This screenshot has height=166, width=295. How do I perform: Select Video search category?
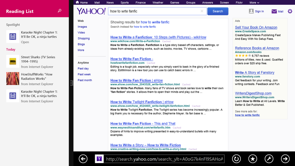pos(81,32)
